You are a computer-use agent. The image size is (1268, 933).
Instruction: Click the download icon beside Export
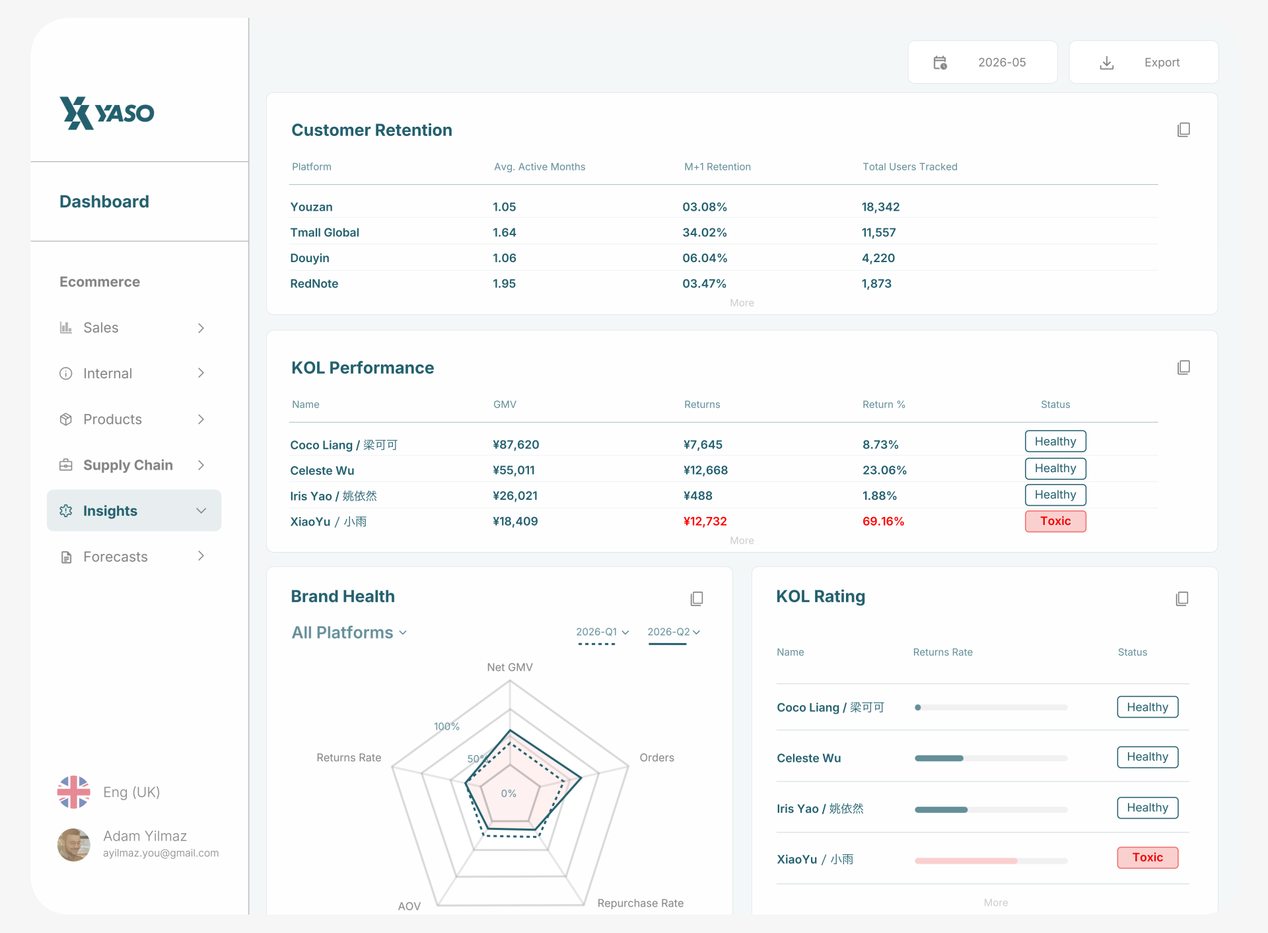pos(1107,63)
